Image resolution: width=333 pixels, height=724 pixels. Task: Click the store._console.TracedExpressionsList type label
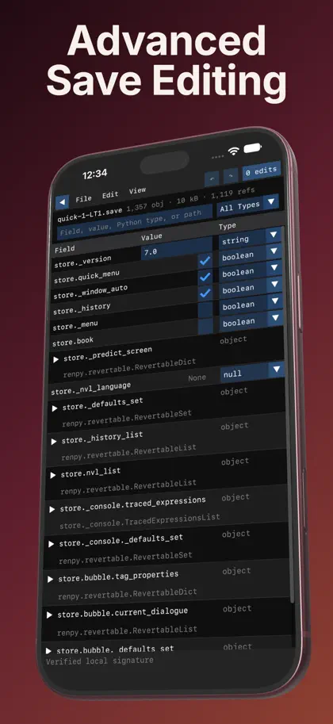point(140,521)
